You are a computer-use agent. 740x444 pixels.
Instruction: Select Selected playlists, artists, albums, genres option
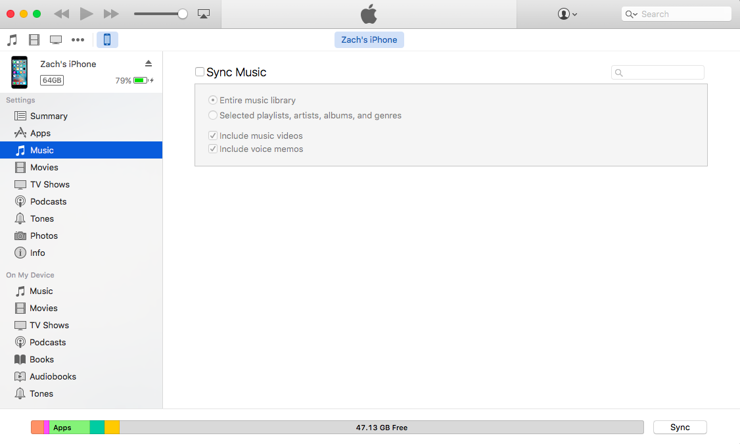tap(213, 115)
